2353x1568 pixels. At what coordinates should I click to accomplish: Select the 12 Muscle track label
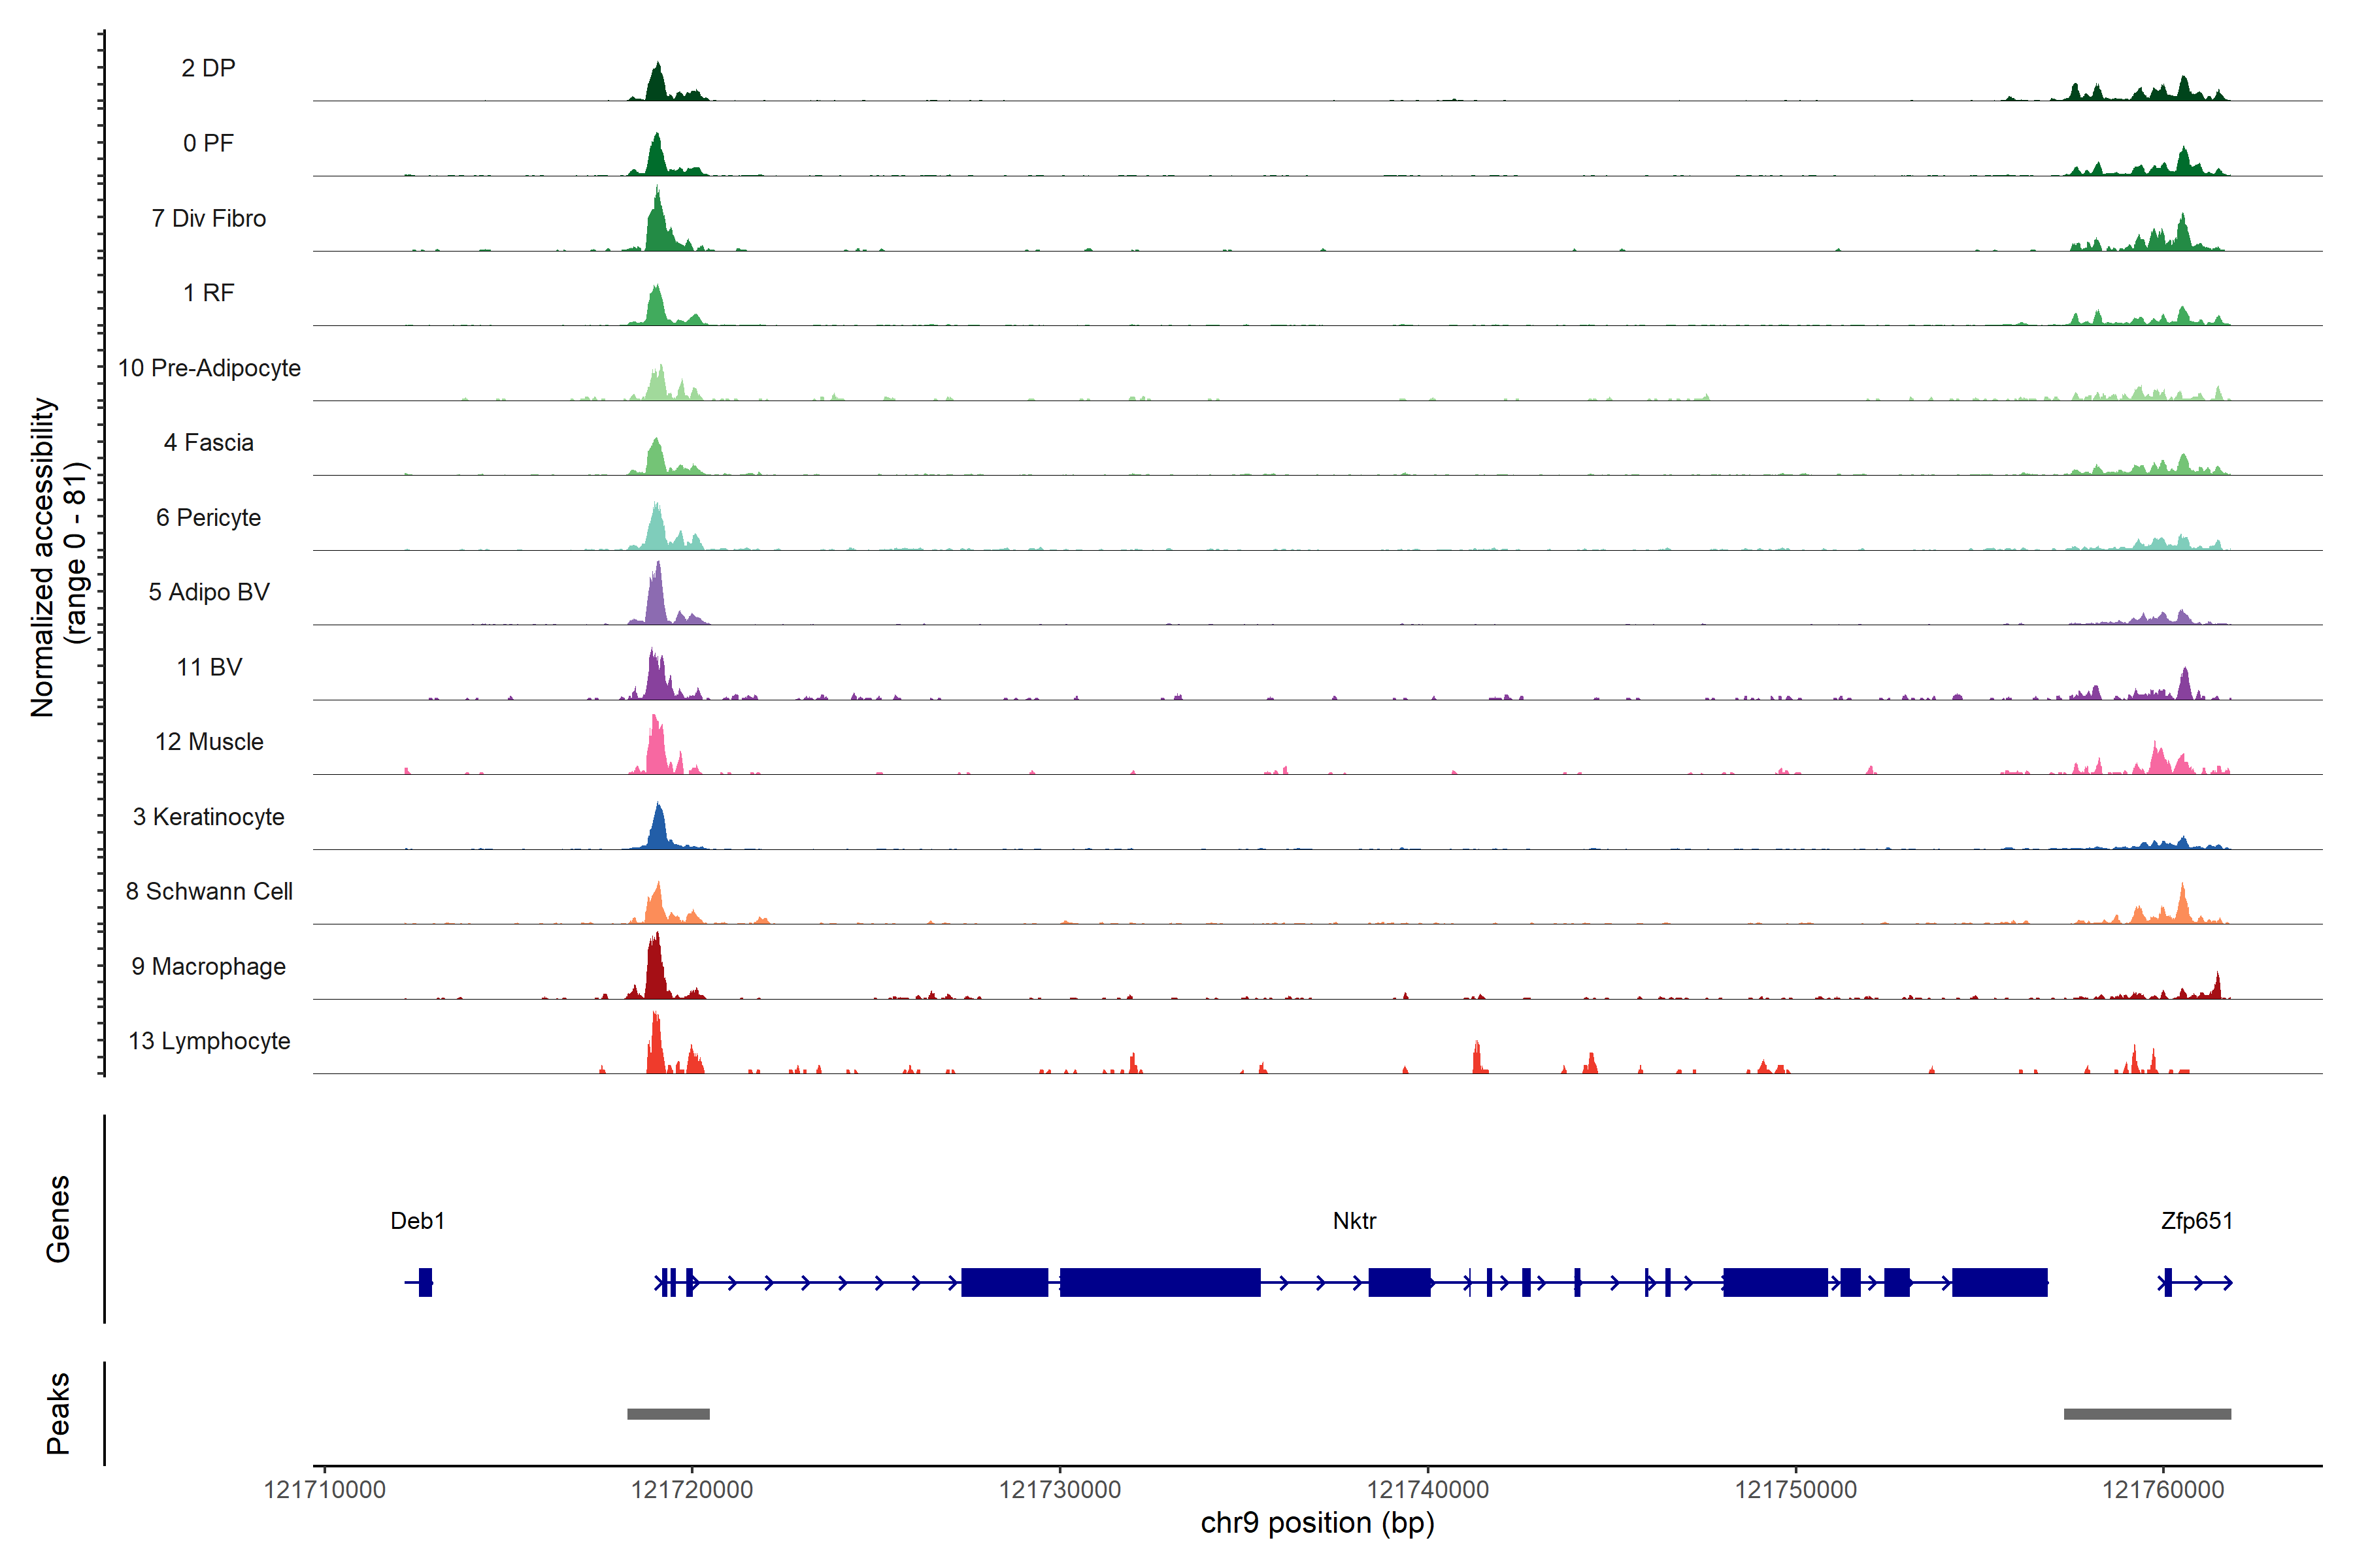point(209,742)
